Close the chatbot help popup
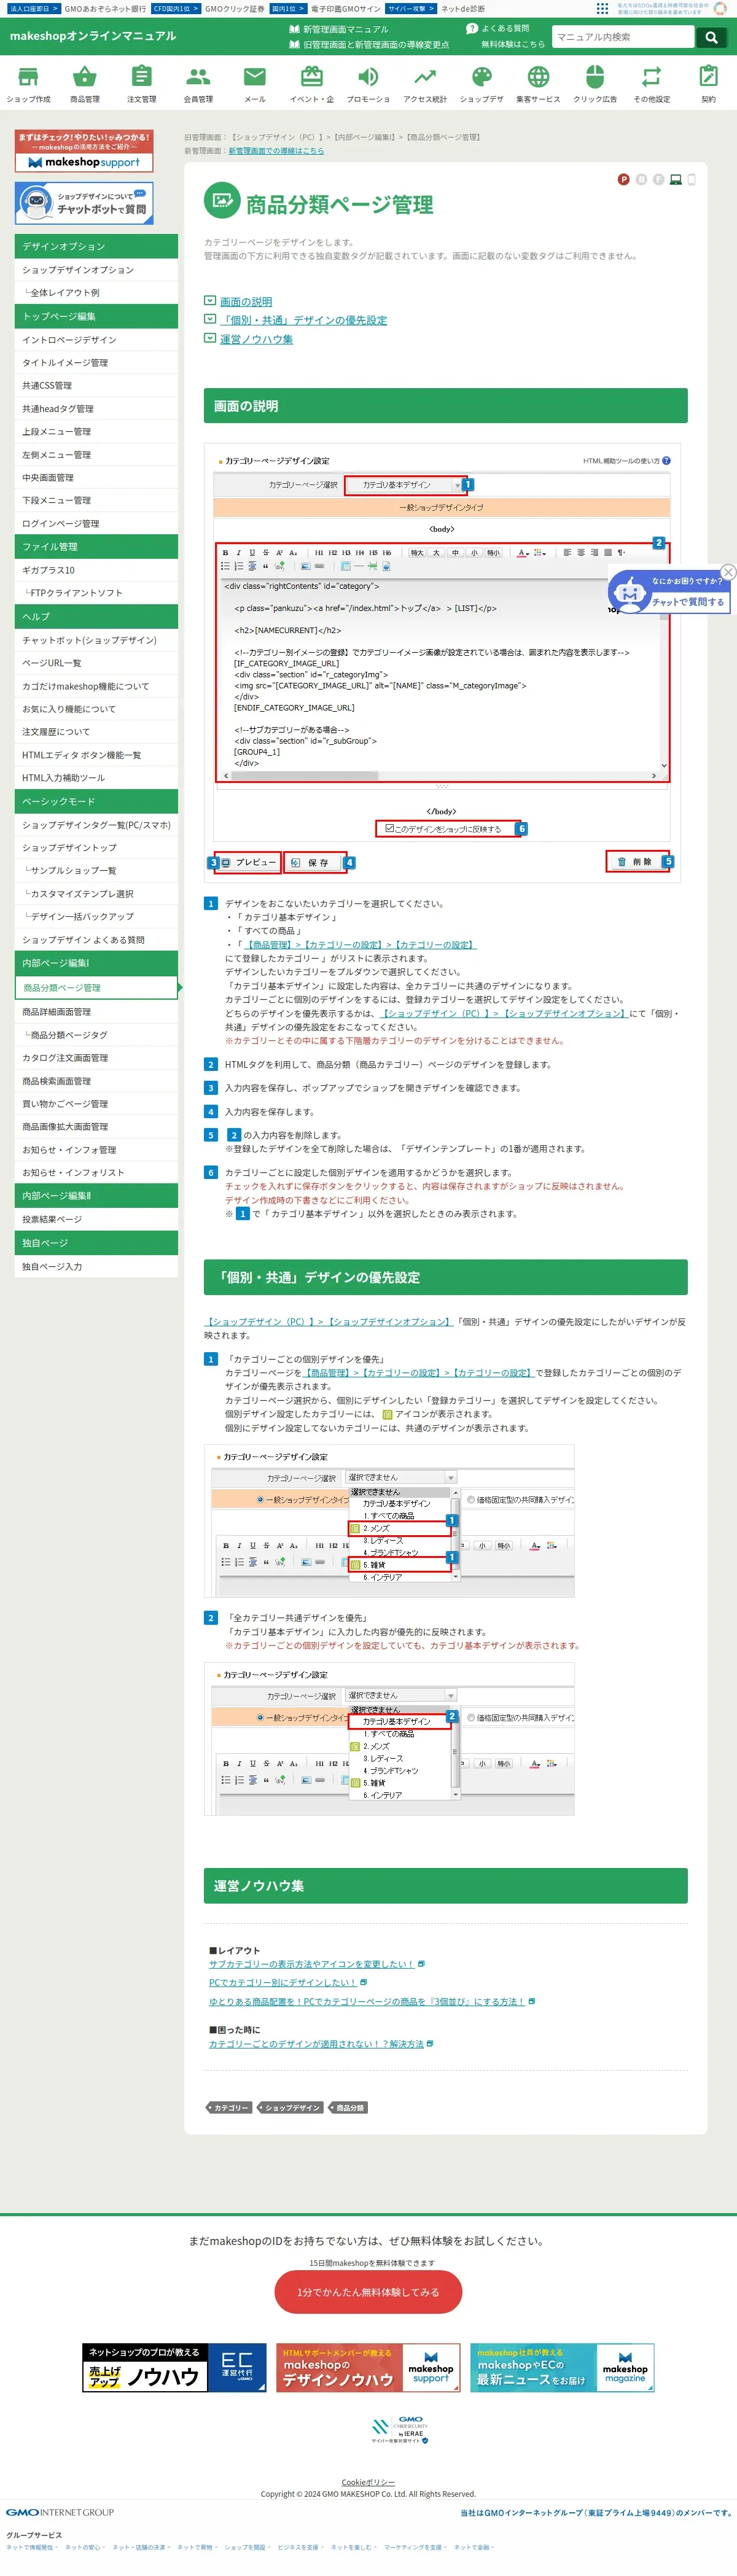 pyautogui.click(x=728, y=572)
